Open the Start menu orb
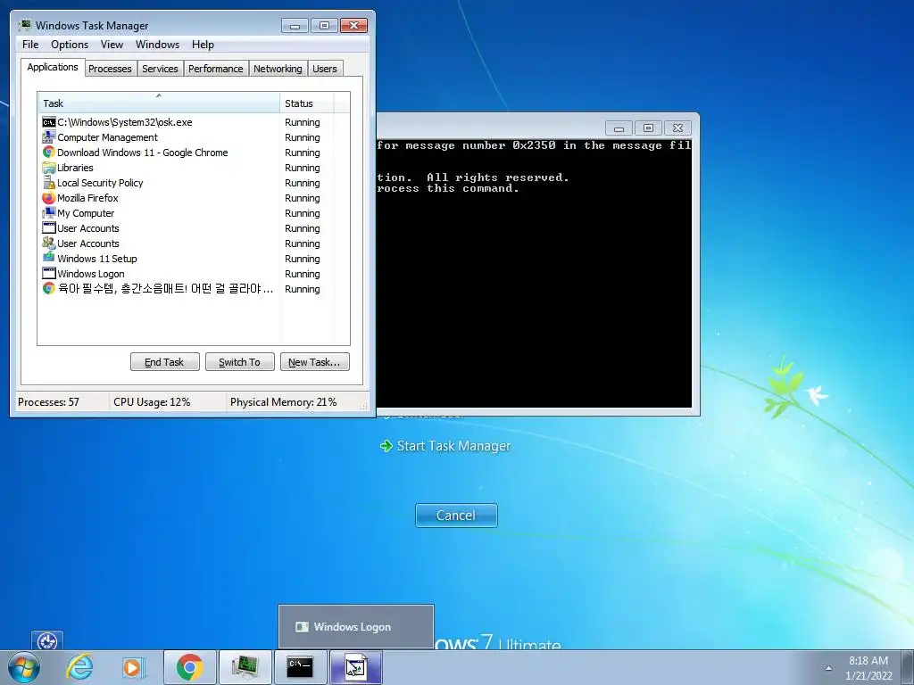 point(24,667)
